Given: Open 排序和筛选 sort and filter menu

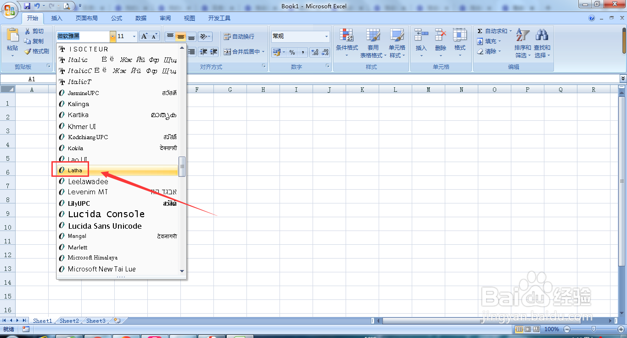Looking at the screenshot, I should (522, 43).
